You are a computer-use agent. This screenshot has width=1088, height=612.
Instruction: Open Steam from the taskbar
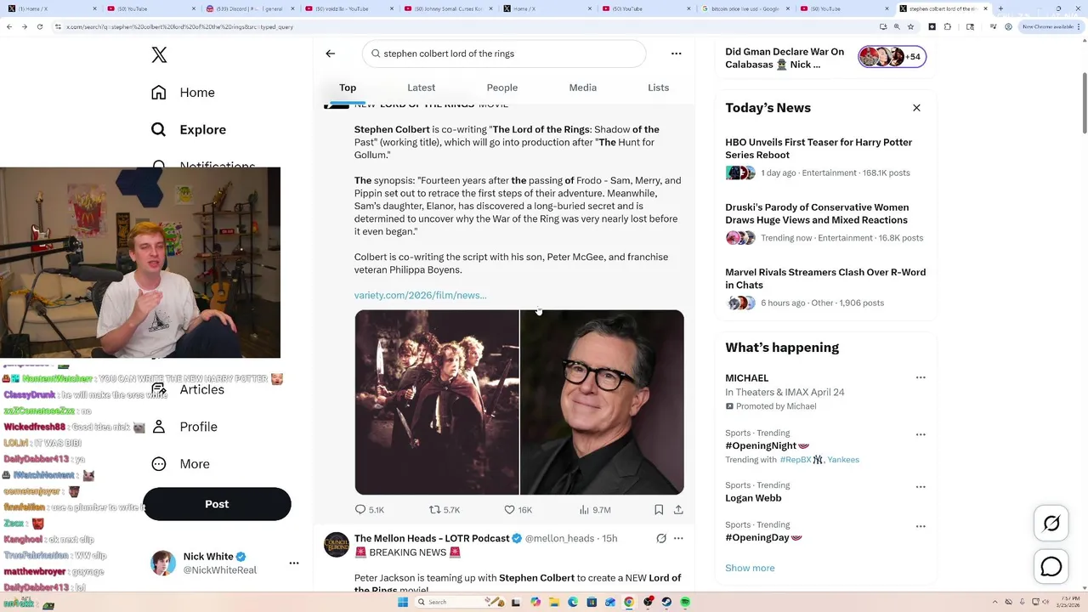tap(666, 602)
